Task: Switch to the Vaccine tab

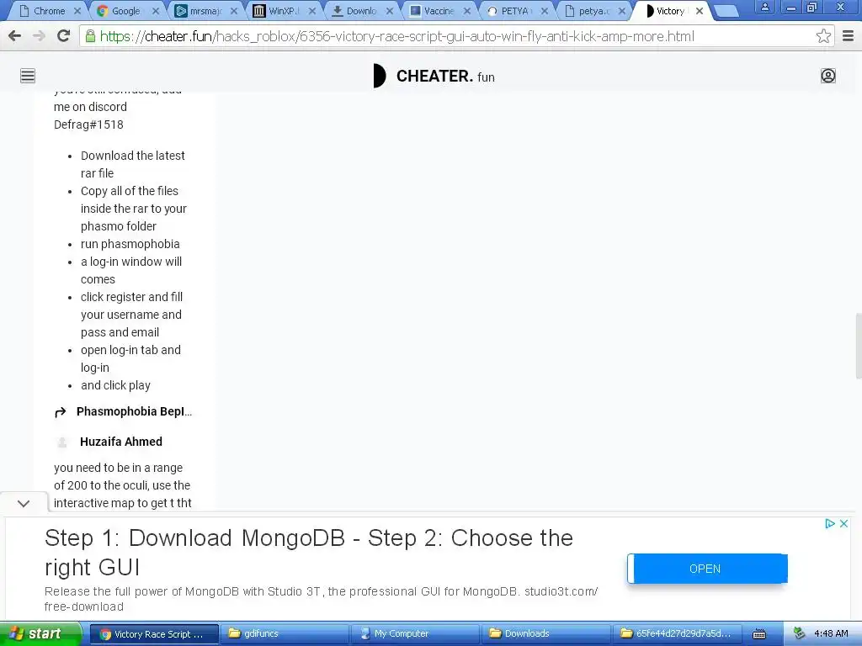Action: coord(438,11)
